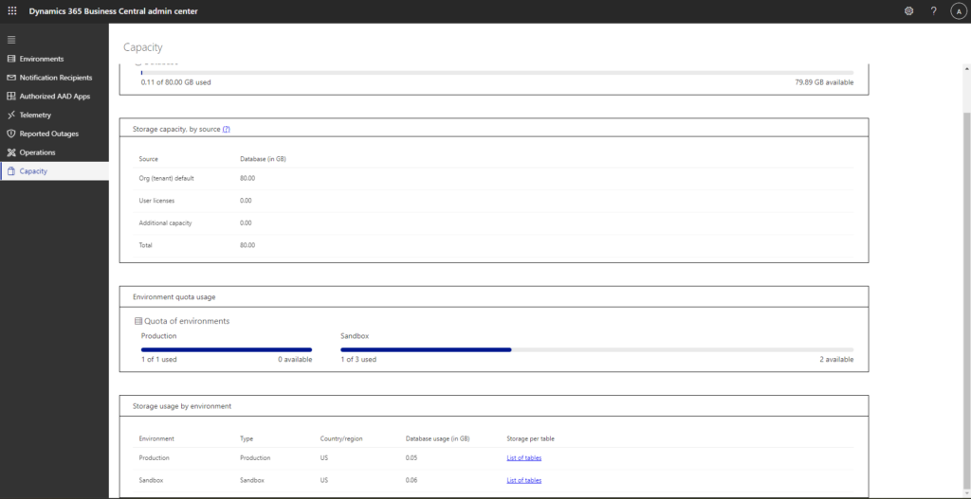Click the Sandbox quota progress bar
The height and width of the screenshot is (499, 971).
tap(597, 349)
